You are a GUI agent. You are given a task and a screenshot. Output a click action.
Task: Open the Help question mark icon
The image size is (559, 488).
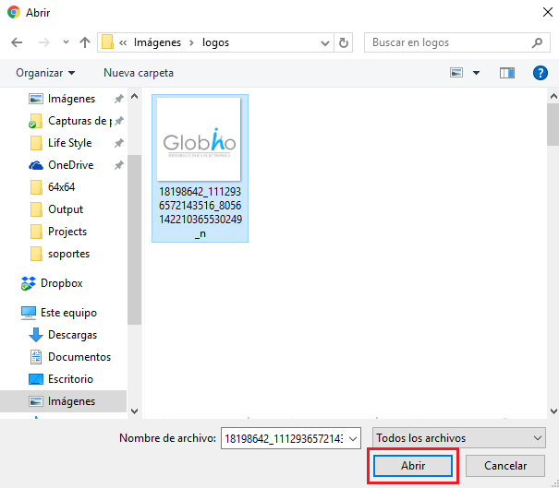pyautogui.click(x=541, y=73)
